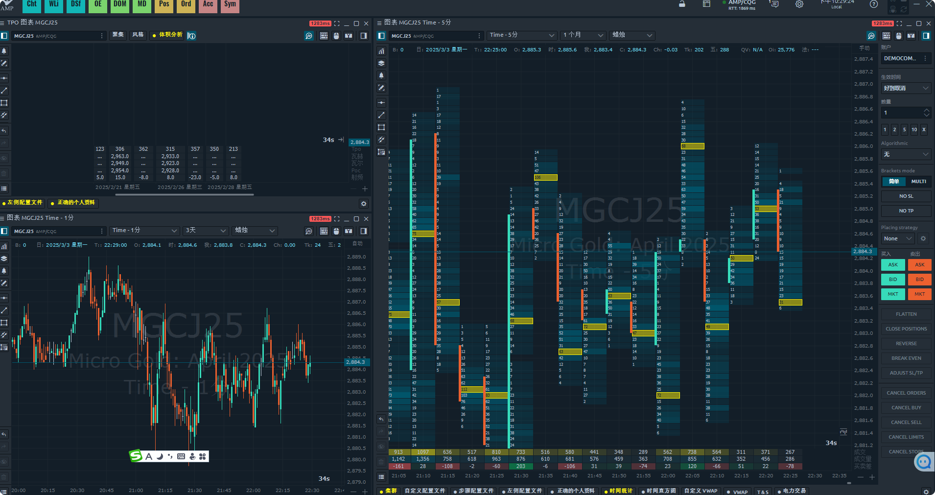The image size is (935, 495).
Task: Open mouse trading mode icon in 5-minute chart
Action: 898,36
